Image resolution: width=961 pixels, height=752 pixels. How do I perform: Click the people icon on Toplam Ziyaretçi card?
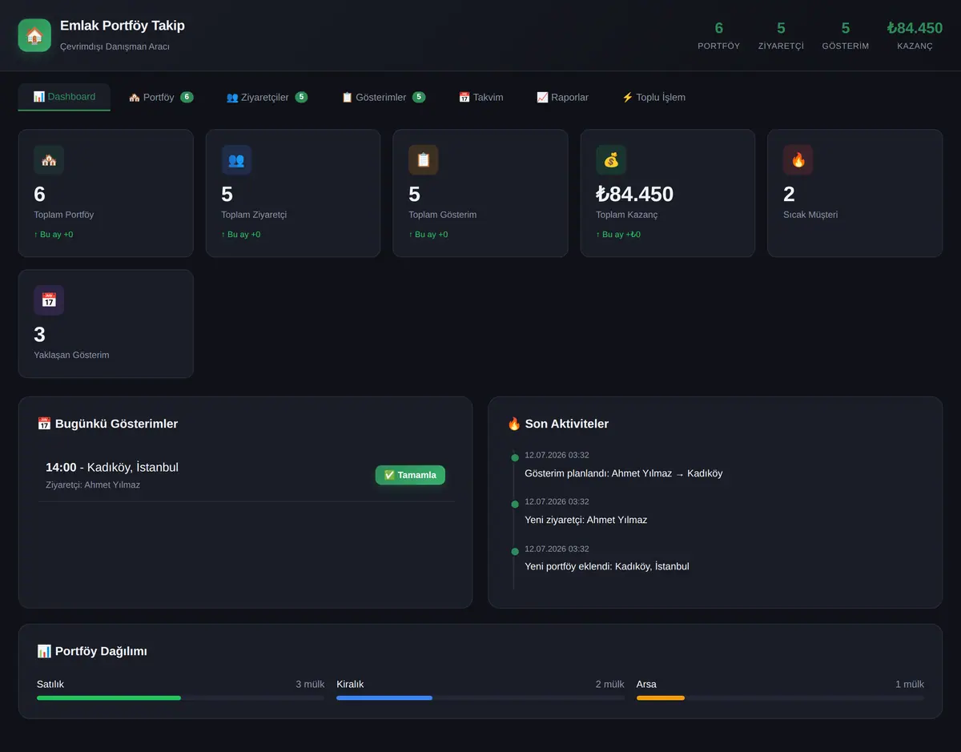click(x=236, y=160)
